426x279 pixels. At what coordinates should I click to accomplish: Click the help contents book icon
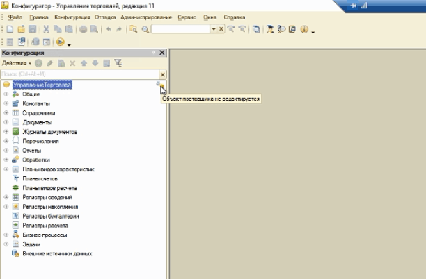[292, 29]
